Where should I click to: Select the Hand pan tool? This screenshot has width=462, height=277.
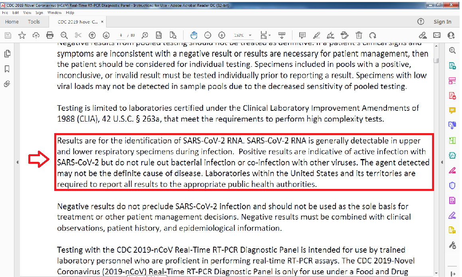(193, 35)
